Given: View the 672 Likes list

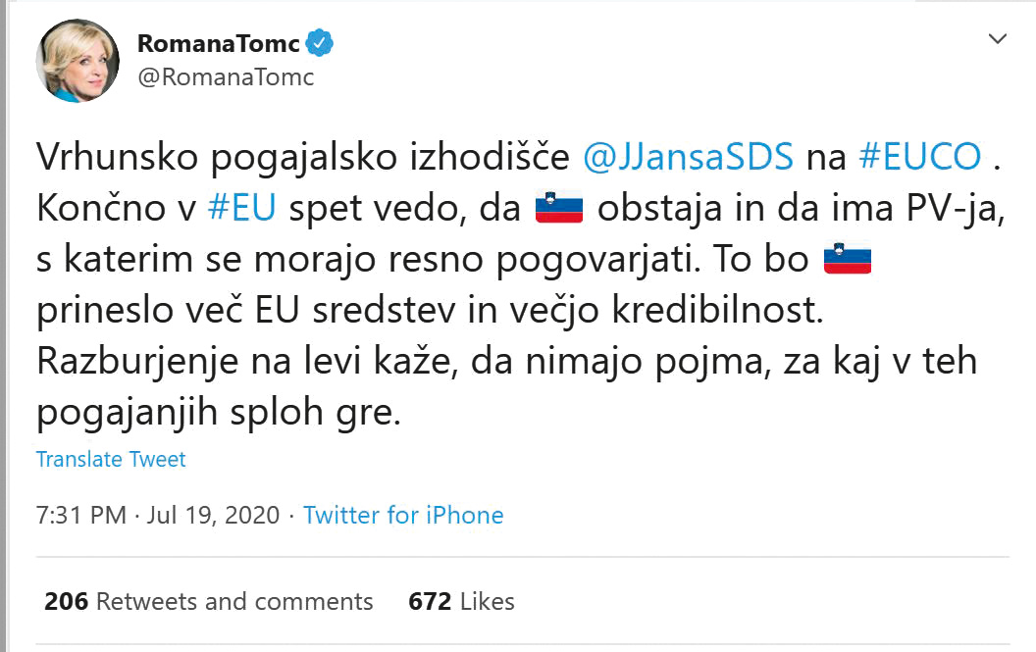Looking at the screenshot, I should coord(461,602).
